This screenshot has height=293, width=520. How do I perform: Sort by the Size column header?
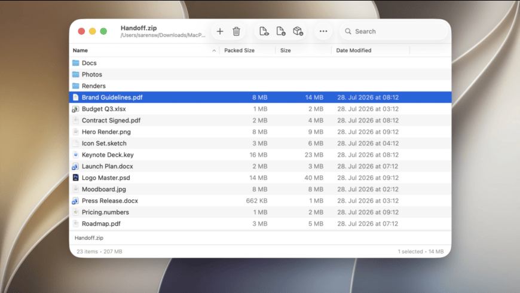pyautogui.click(x=285, y=50)
